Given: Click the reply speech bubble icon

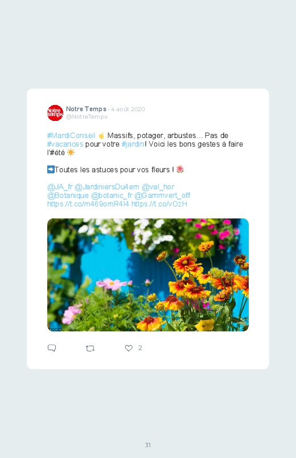Looking at the screenshot, I should click(x=52, y=348).
